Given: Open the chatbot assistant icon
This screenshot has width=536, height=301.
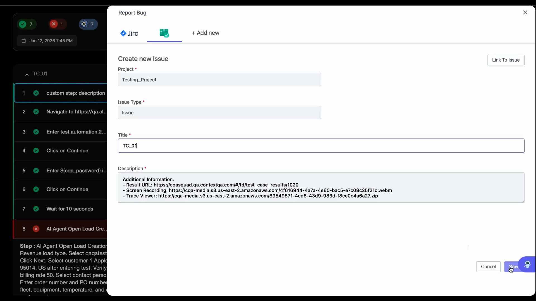Looking at the screenshot, I should tap(527, 264).
